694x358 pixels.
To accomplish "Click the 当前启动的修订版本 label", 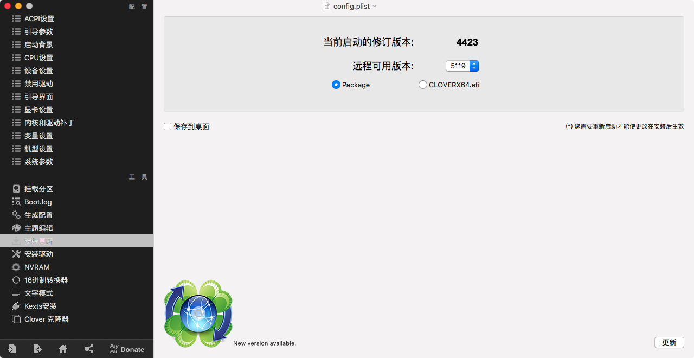I will click(x=369, y=42).
